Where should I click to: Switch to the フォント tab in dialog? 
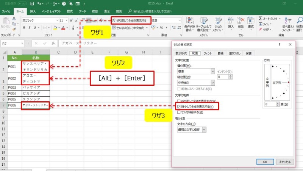pos(208,53)
